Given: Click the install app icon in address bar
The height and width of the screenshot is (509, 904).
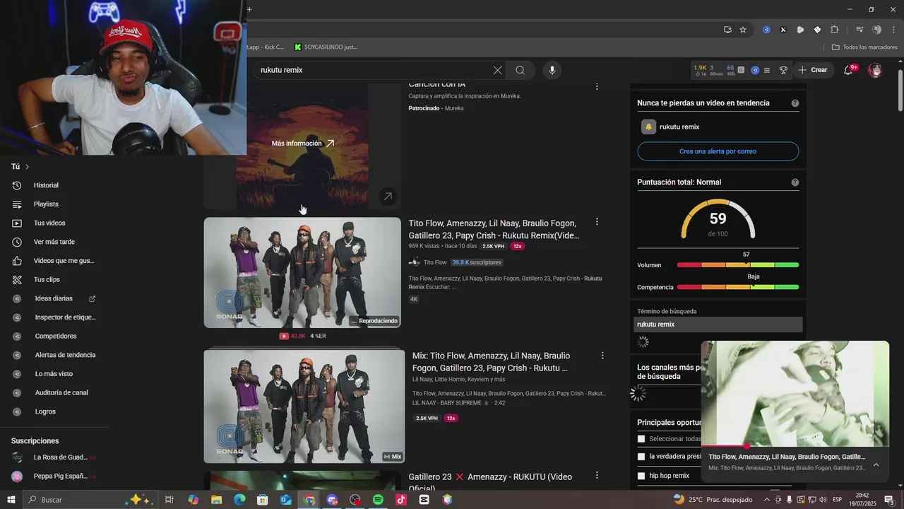Looking at the screenshot, I should (727, 30).
